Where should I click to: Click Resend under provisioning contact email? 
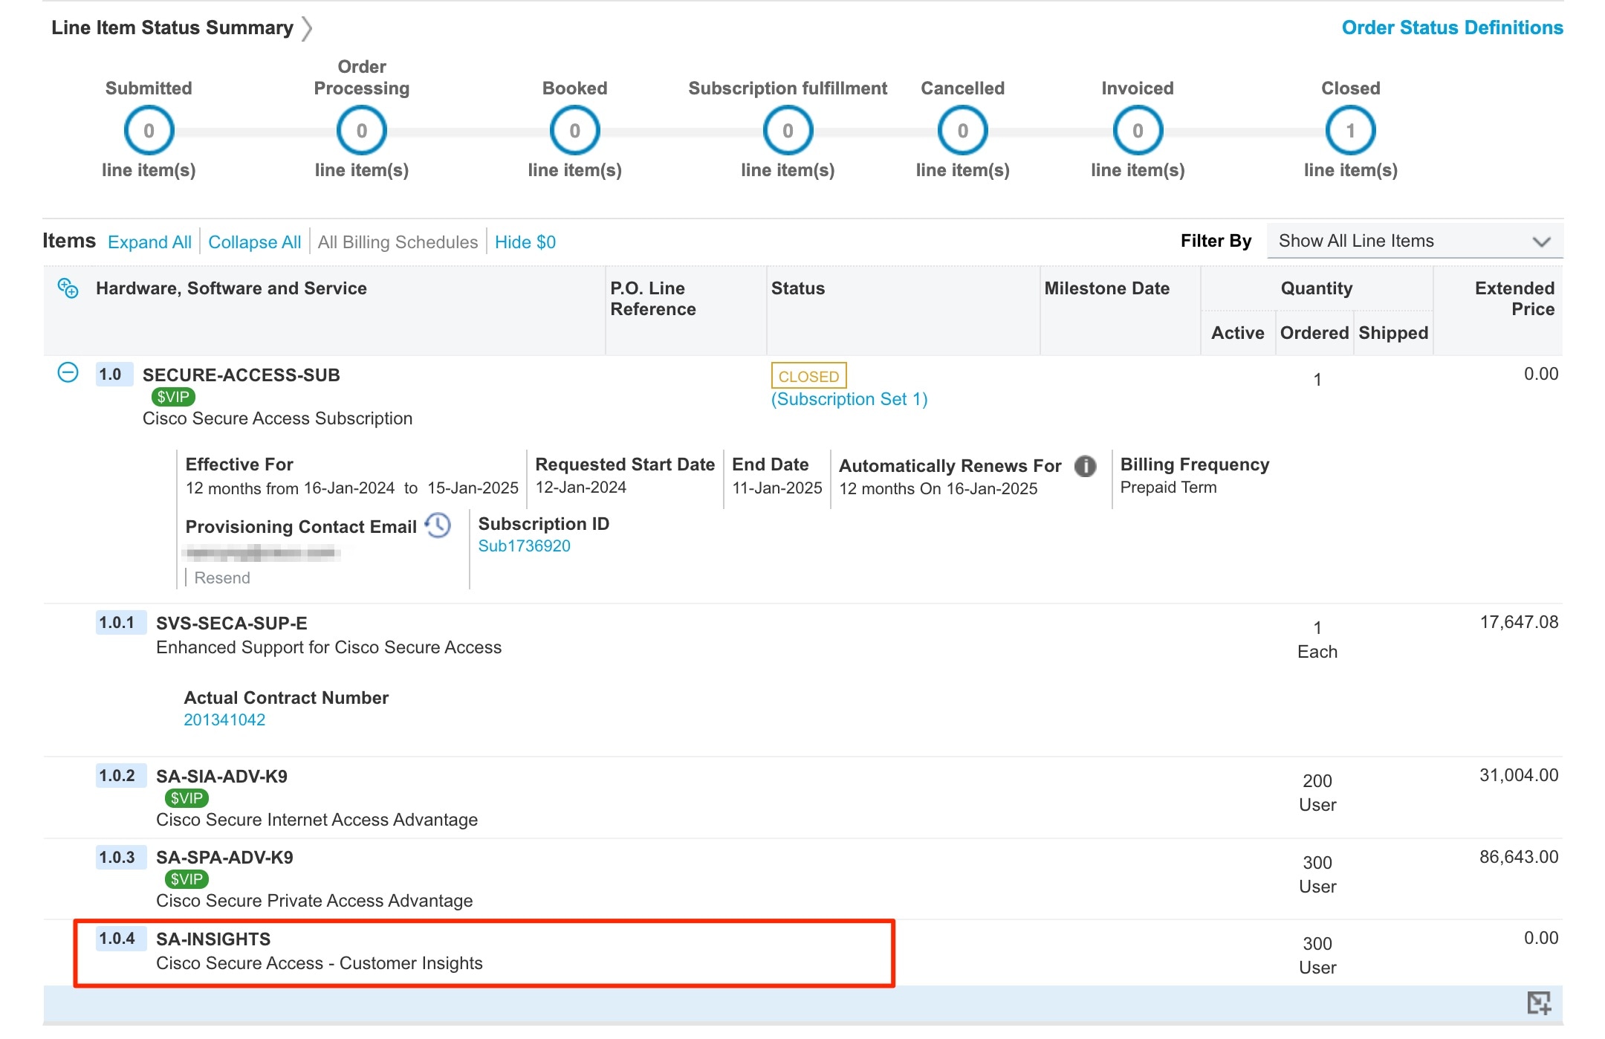pos(221,578)
